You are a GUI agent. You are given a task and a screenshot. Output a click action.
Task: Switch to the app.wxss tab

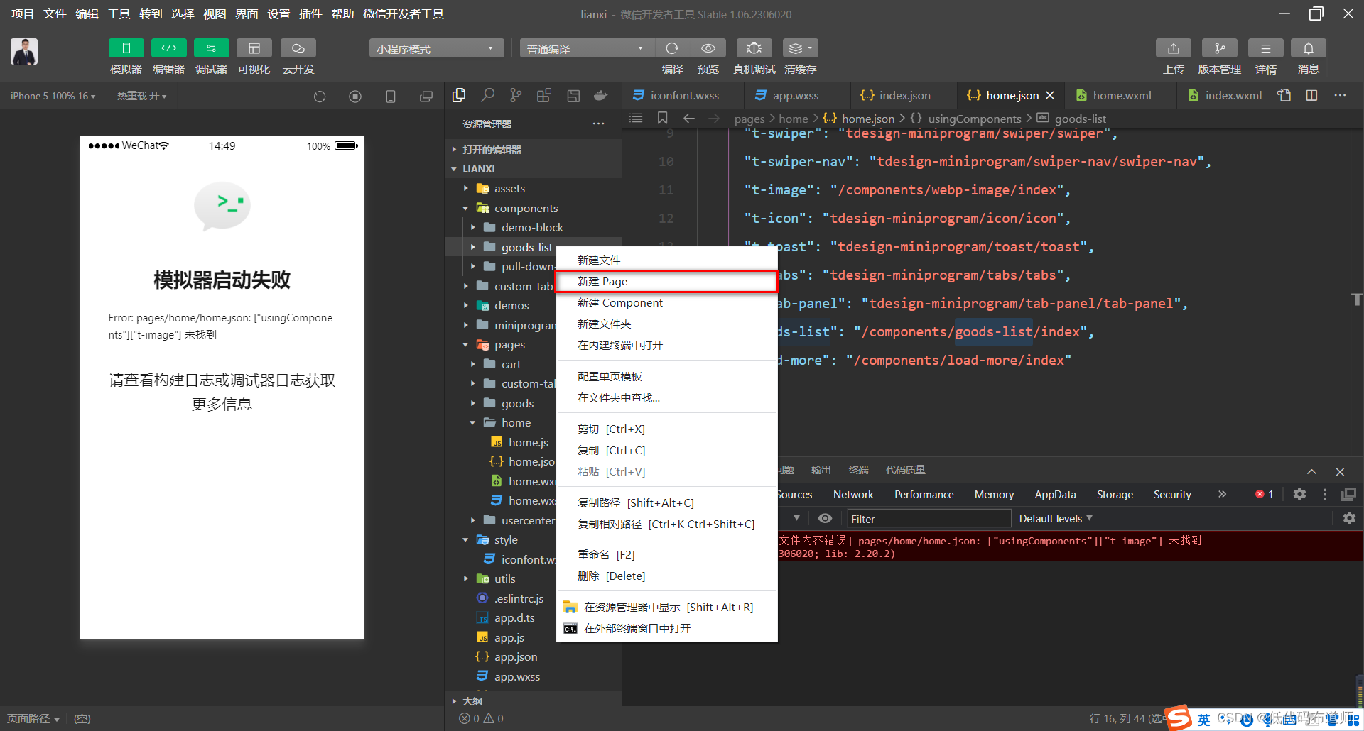pos(795,95)
